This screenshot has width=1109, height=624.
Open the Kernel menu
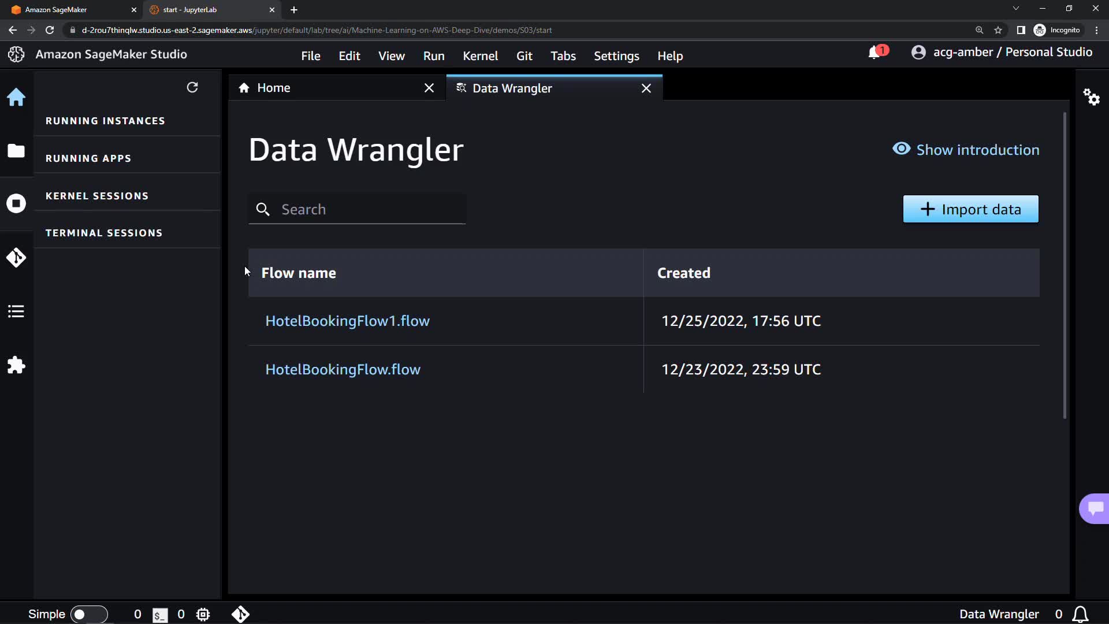click(x=480, y=56)
